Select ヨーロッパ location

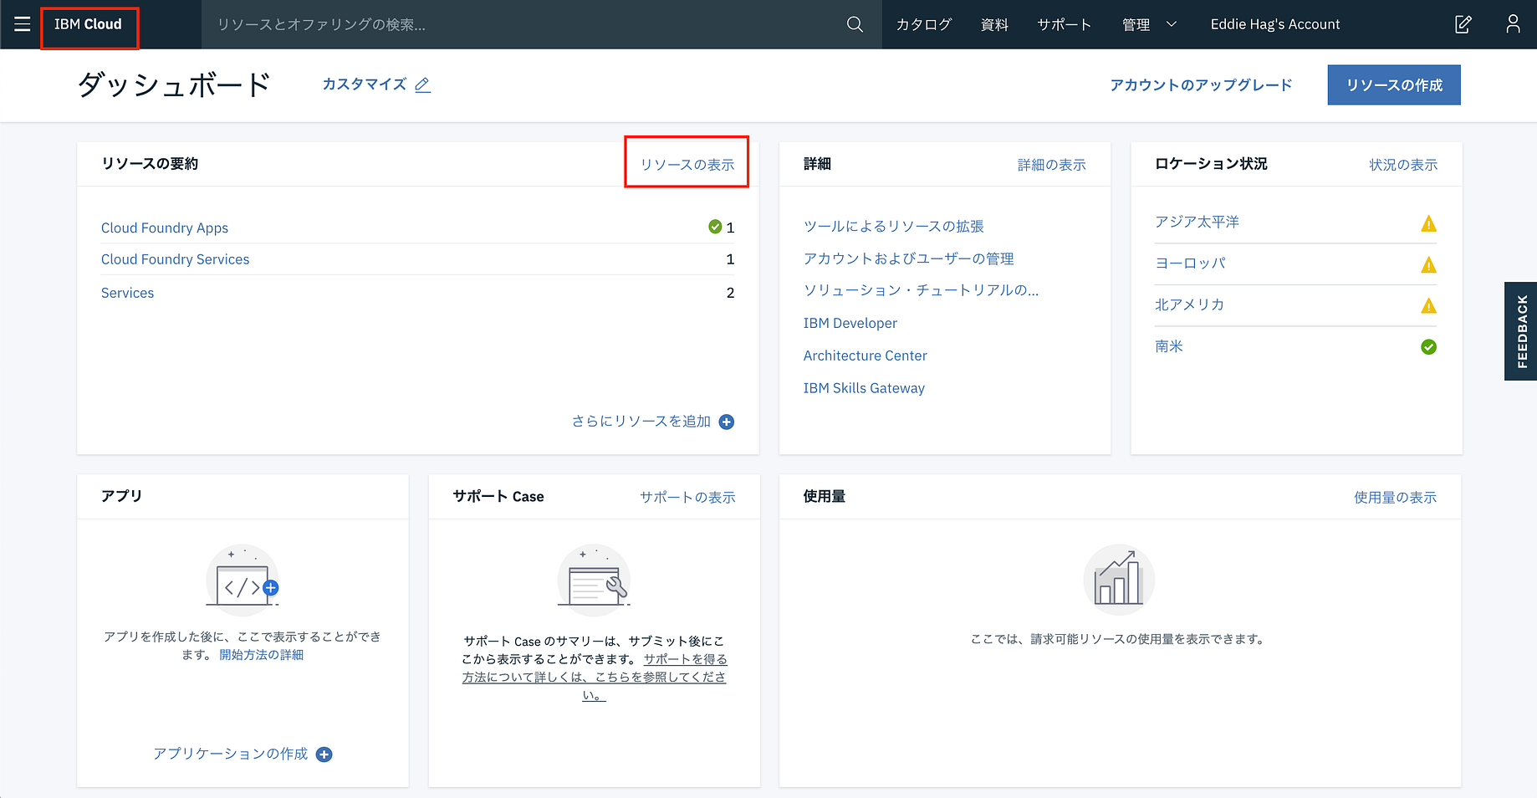[1190, 263]
